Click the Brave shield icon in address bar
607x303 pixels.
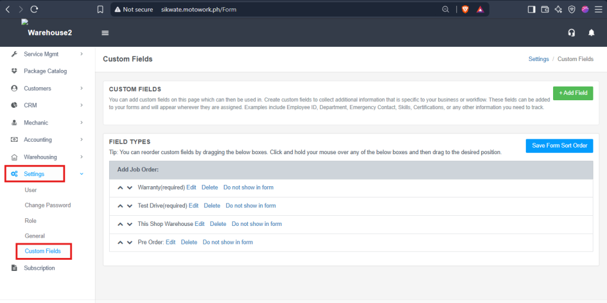click(x=465, y=9)
